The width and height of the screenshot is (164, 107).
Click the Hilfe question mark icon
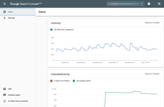point(5,89)
